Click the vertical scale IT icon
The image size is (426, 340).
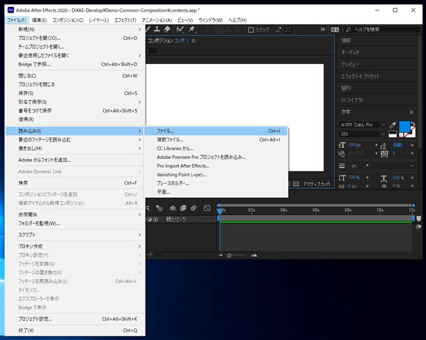342,178
